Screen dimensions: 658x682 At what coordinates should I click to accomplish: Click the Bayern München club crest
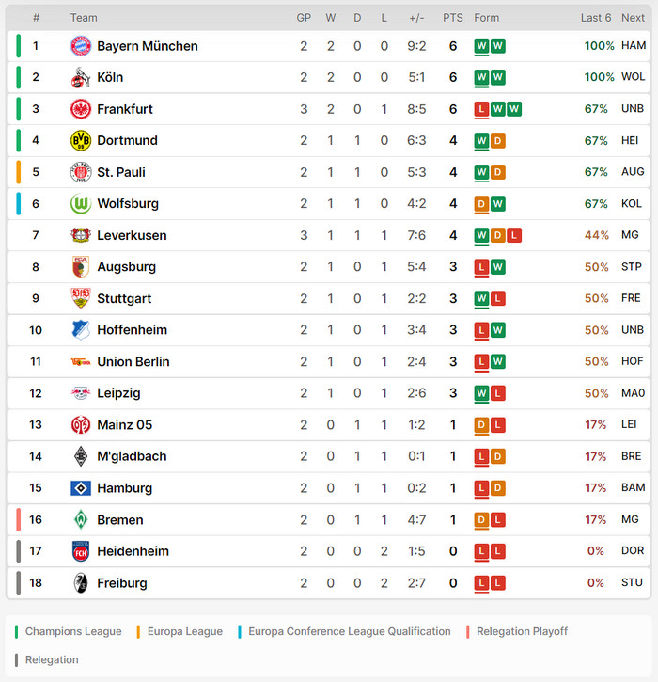point(81,46)
